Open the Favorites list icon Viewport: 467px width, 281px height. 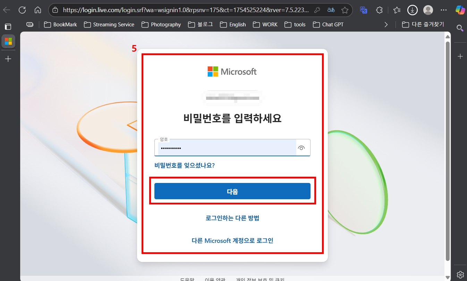point(397,10)
